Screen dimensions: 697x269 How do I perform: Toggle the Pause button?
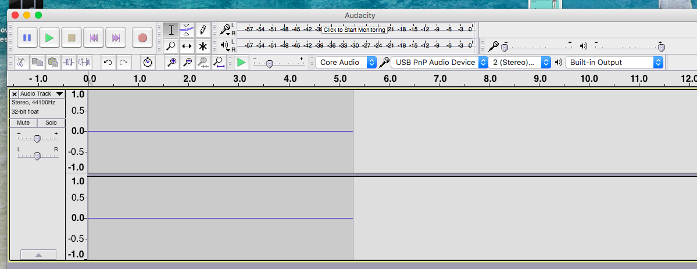pos(27,38)
